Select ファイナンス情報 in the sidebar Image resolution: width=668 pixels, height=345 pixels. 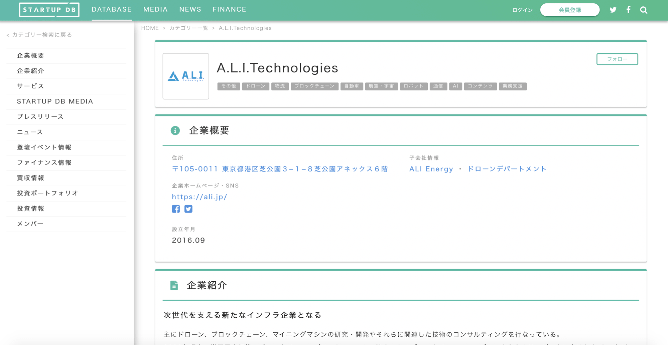(x=66, y=163)
